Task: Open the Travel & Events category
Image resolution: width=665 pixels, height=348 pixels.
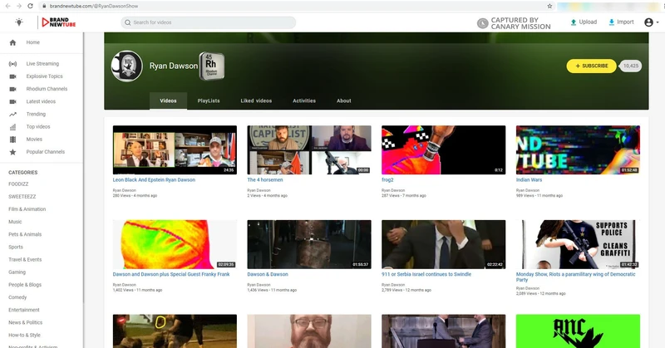Action: pos(25,259)
